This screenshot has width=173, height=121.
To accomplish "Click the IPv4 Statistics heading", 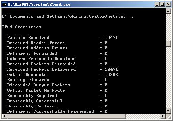I will (21, 27).
